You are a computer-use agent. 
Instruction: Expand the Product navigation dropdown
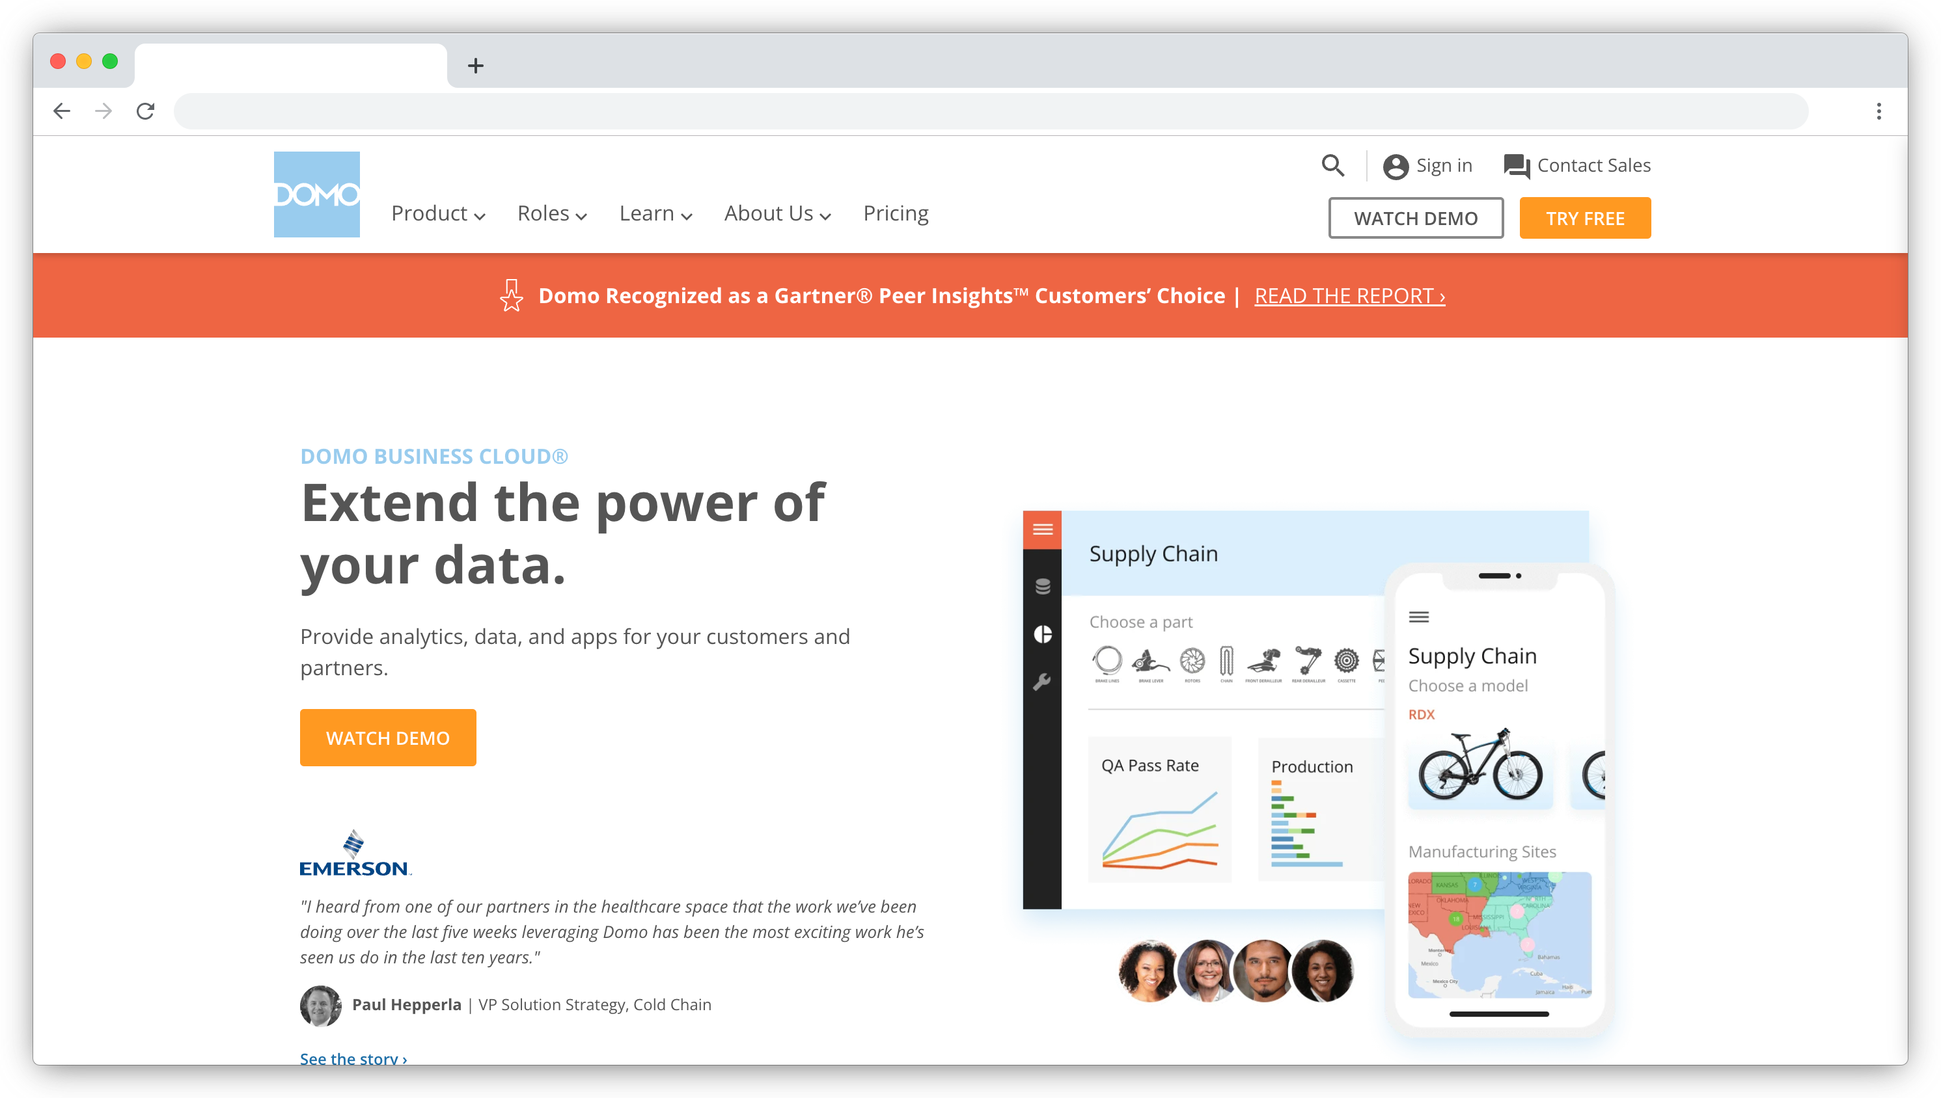[437, 213]
